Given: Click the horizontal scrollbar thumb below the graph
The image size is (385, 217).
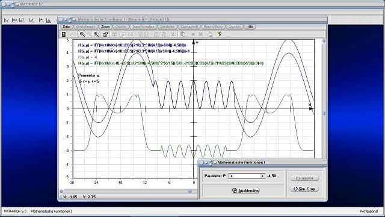Looking at the screenshot, I should [190, 191].
